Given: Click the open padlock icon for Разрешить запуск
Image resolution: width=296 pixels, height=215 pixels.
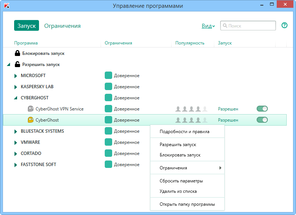Looking at the screenshot, I should tap(17, 64).
